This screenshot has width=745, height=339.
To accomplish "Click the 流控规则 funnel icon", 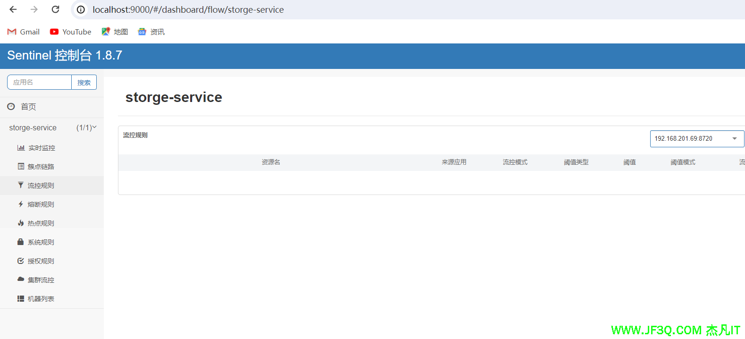I will (21, 185).
